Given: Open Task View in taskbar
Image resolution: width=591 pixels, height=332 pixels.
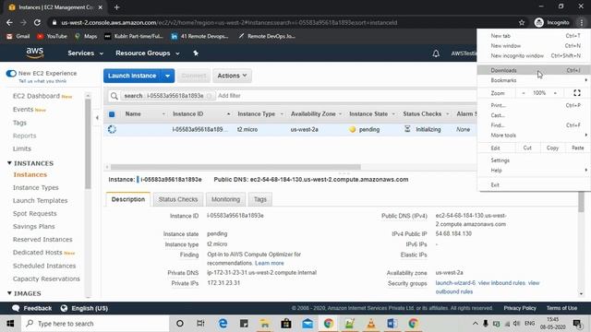Looking at the screenshot, I should (200, 324).
